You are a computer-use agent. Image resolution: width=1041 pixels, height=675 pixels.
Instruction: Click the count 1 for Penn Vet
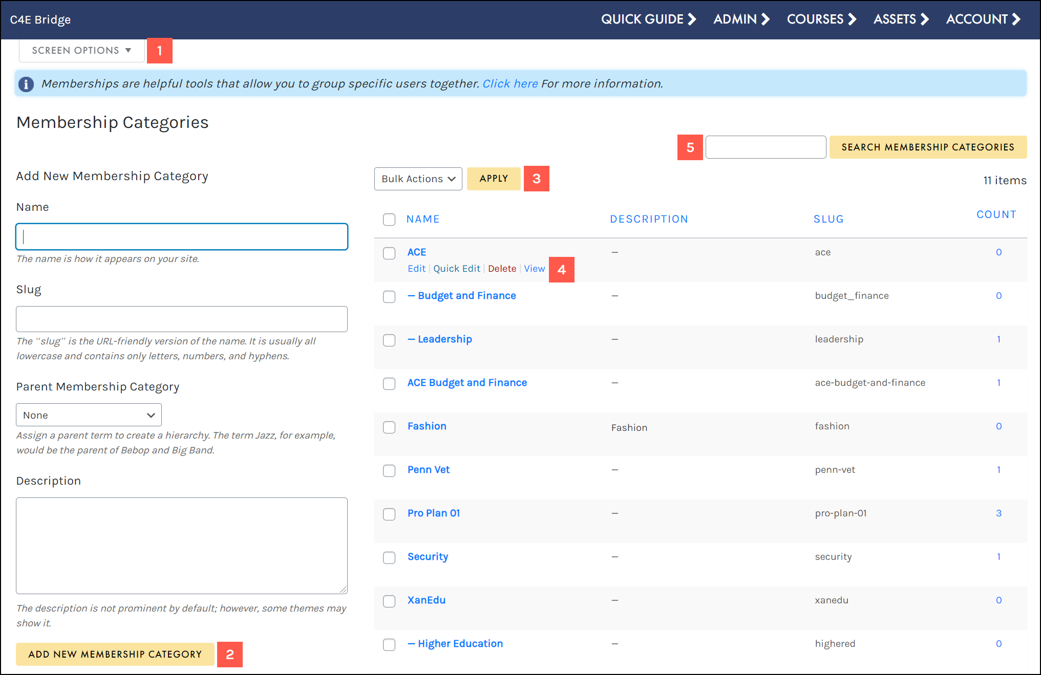pos(998,470)
